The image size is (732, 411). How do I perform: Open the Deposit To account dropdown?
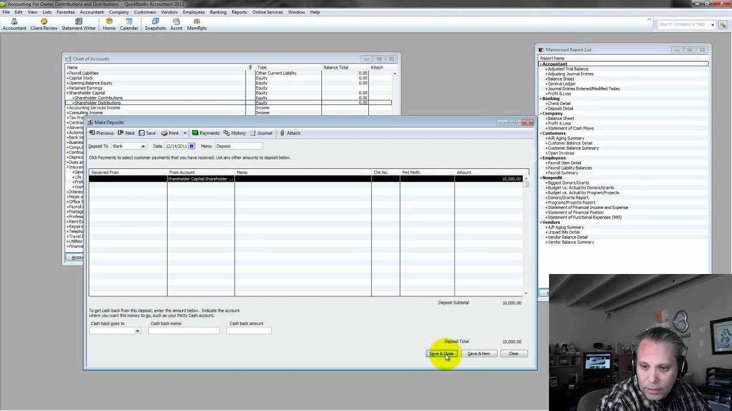point(143,146)
